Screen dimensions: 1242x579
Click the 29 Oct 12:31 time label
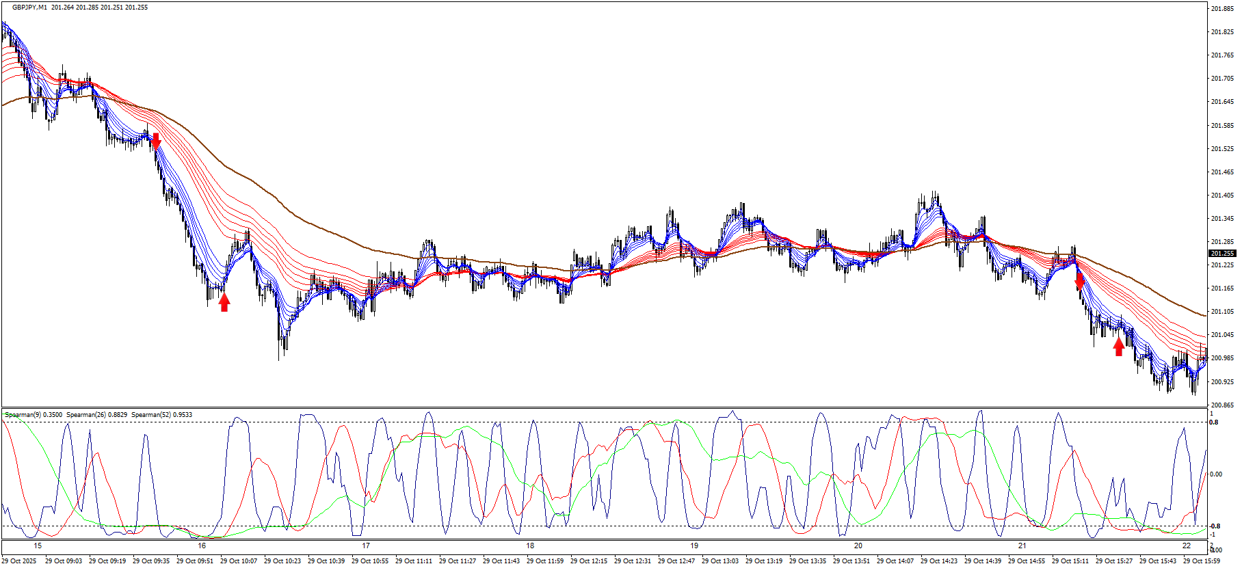point(633,561)
